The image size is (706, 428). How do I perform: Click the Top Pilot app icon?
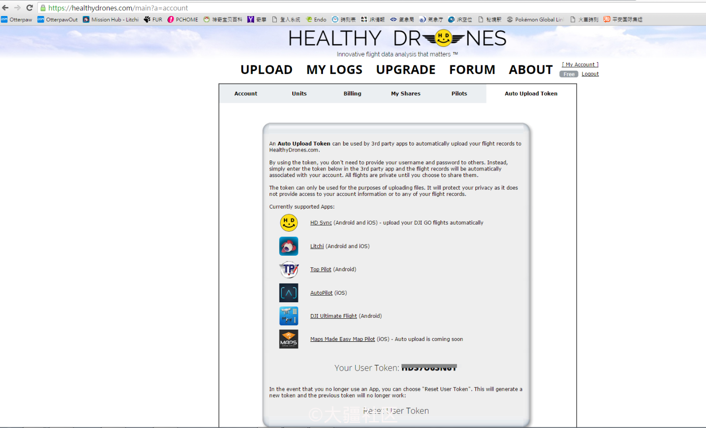tap(289, 269)
